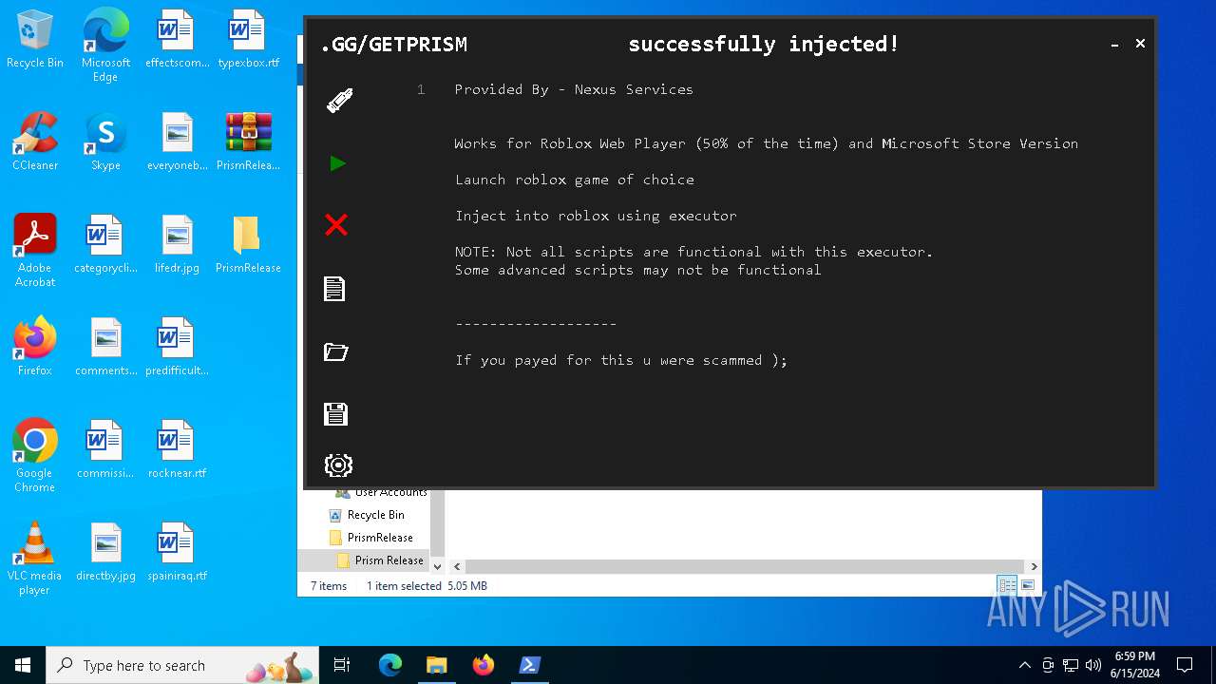Open the Windows Start menu

click(x=23, y=665)
